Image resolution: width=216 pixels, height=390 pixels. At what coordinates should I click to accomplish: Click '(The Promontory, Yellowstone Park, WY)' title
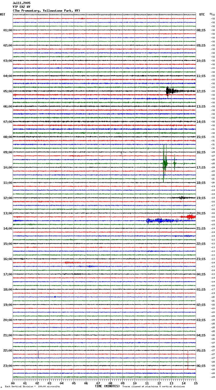click(46, 11)
